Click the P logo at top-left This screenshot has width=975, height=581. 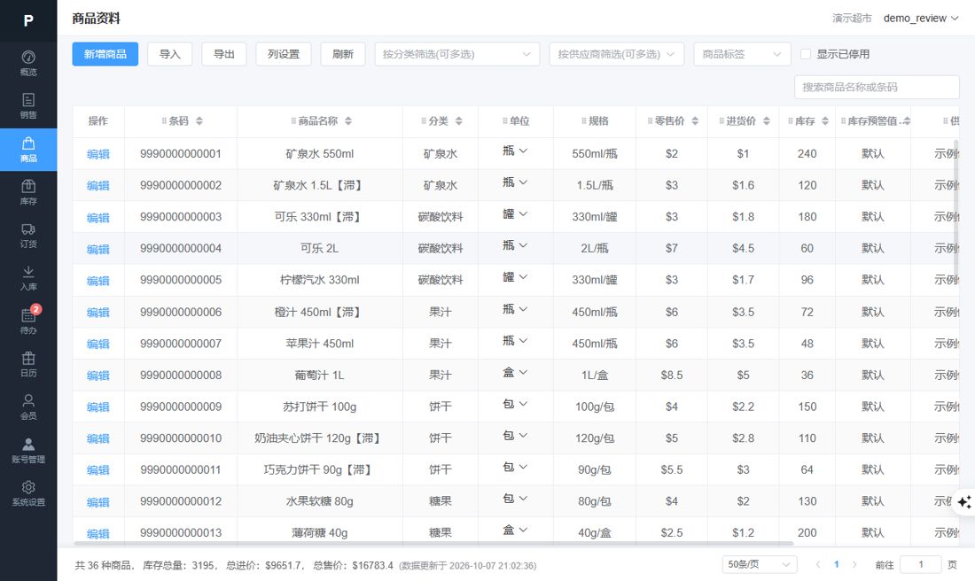(28, 20)
